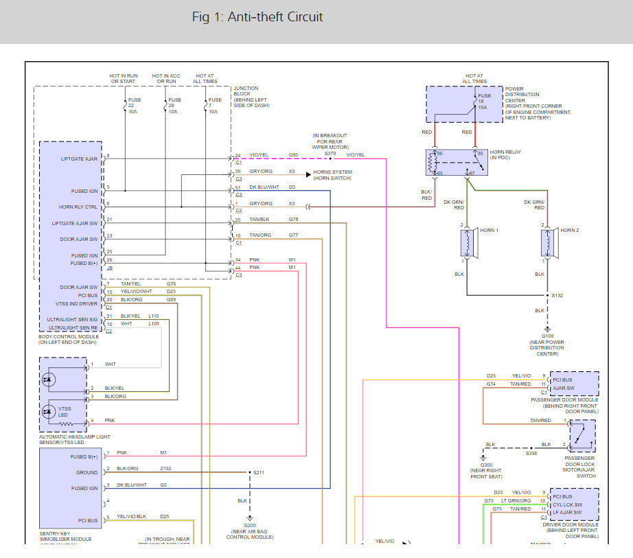Click the HORNS SYSTEM (HORN SWITCH) text
Screen dimensions: 633x558
point(333,175)
